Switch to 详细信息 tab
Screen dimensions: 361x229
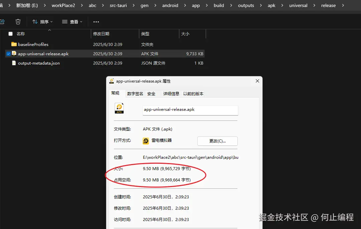click(171, 94)
